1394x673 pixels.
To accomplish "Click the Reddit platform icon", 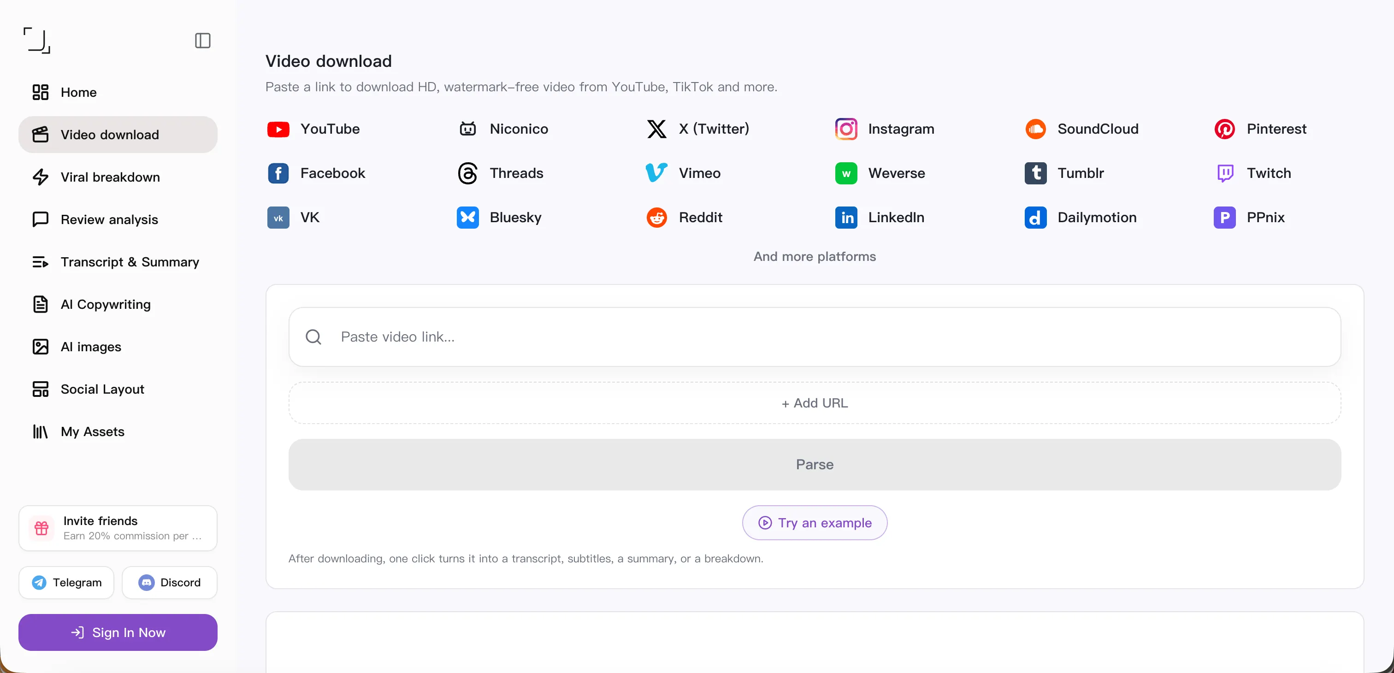I will 657,218.
